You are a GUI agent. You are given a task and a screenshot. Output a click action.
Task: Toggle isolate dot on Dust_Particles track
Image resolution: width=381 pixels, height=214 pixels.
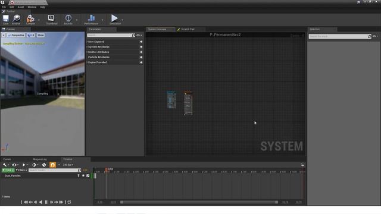(x=83, y=176)
